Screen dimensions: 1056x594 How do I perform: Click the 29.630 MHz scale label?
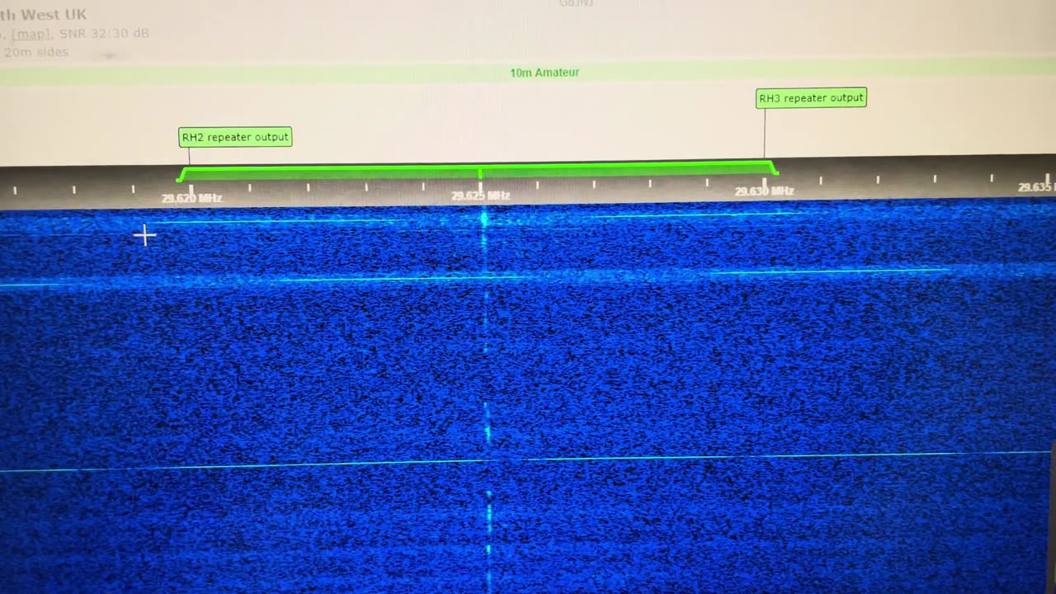click(764, 191)
